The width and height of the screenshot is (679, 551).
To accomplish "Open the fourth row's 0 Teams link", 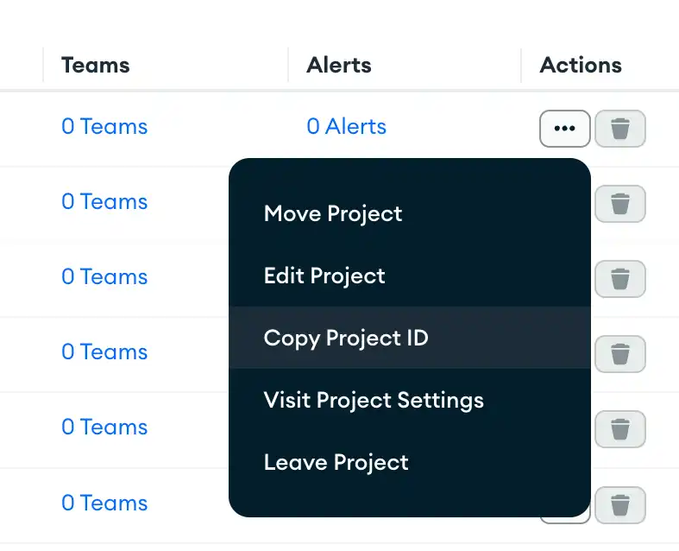I will click(104, 352).
